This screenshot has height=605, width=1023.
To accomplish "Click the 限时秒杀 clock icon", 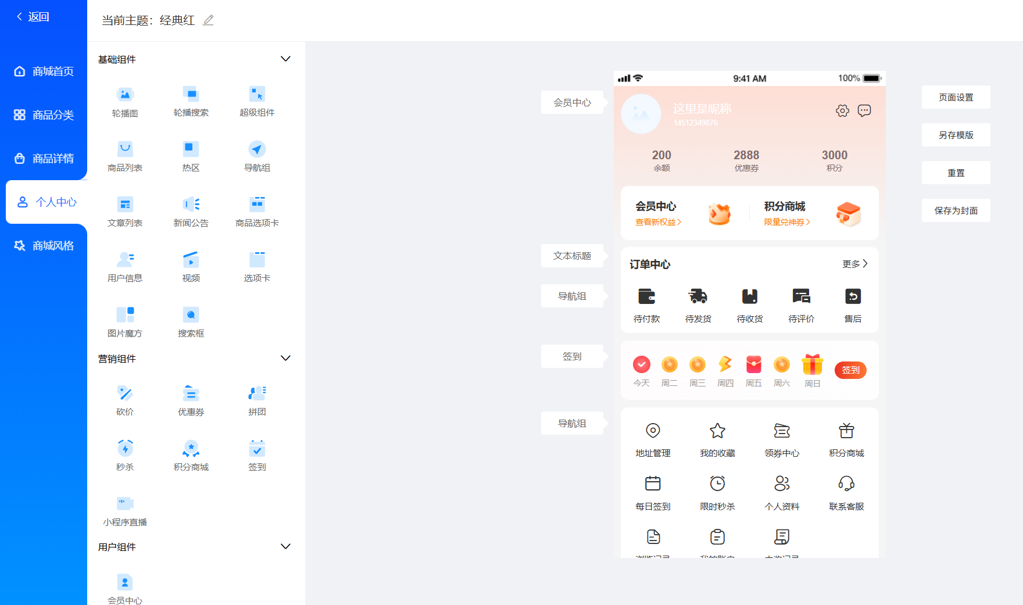I will (x=717, y=484).
